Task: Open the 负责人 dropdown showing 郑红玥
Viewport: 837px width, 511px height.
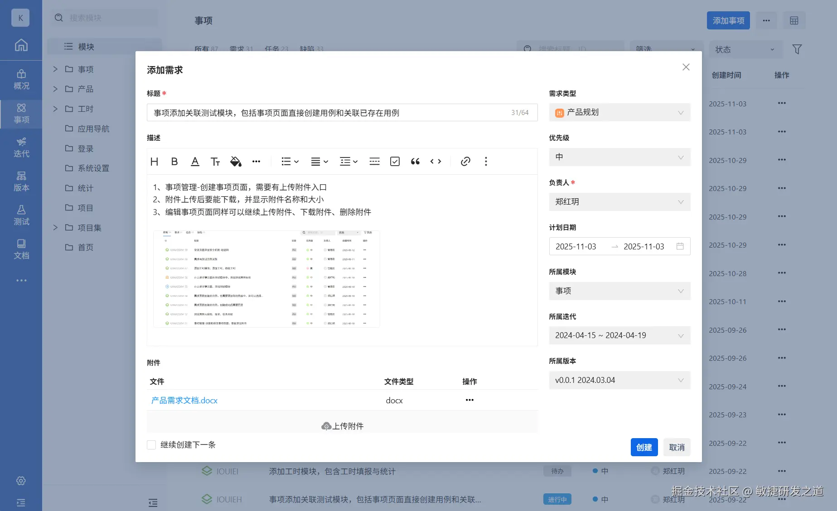Action: point(619,202)
